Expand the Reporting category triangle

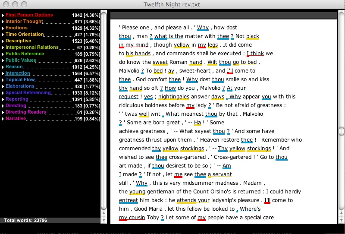tap(3, 99)
